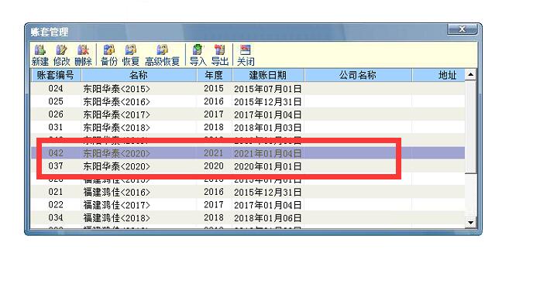Image resolution: width=533 pixels, height=287 pixels.
Task: Click the 关闭 (Close) toolbar icon
Action: click(x=246, y=55)
